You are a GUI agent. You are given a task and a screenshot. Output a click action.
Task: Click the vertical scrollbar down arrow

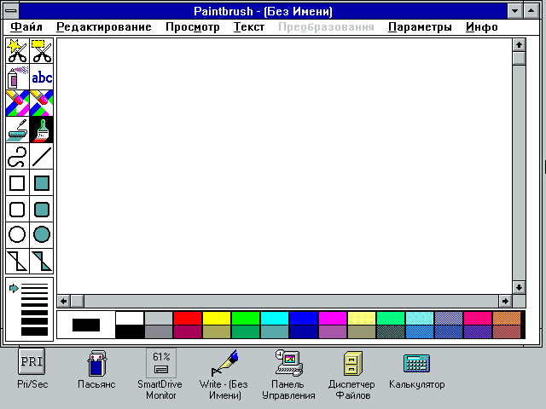pyautogui.click(x=519, y=287)
